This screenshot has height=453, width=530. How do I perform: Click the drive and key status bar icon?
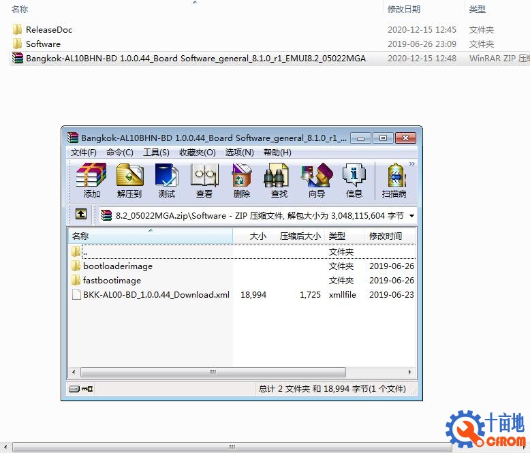(x=81, y=389)
